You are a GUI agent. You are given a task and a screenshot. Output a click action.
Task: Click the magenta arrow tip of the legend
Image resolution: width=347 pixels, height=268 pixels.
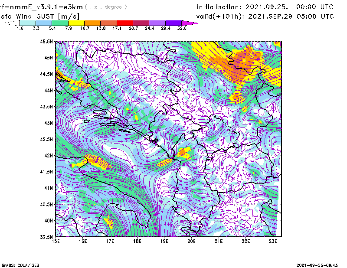[x=190, y=23]
